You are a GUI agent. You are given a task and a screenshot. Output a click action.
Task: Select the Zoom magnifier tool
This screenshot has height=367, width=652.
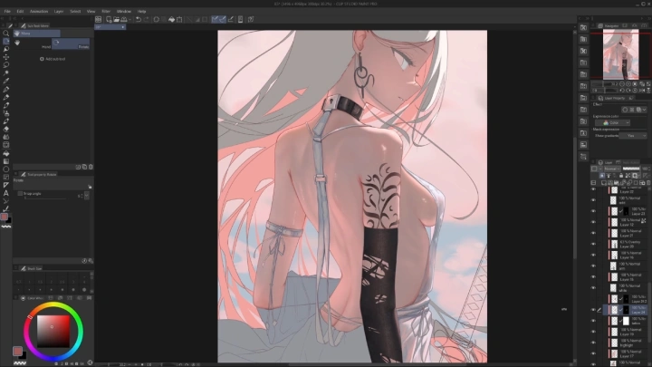pyautogui.click(x=6, y=33)
